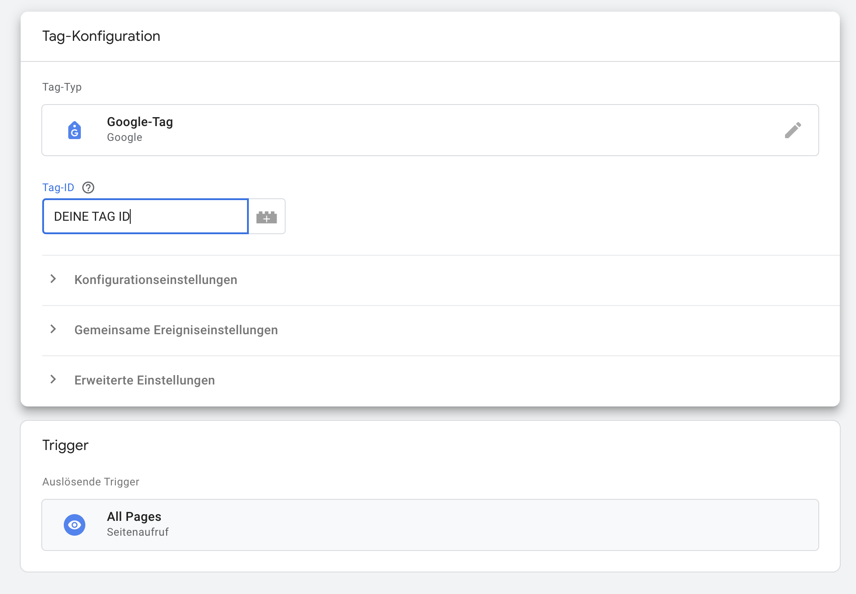The image size is (856, 594).
Task: Click the Google vendor subtitle
Action: point(124,137)
